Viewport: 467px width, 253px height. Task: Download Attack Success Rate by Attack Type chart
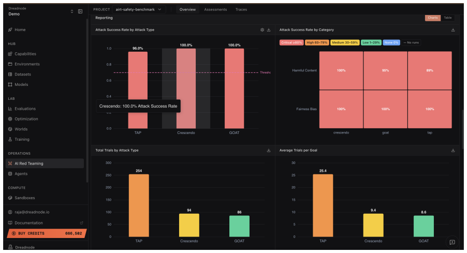pos(269,30)
